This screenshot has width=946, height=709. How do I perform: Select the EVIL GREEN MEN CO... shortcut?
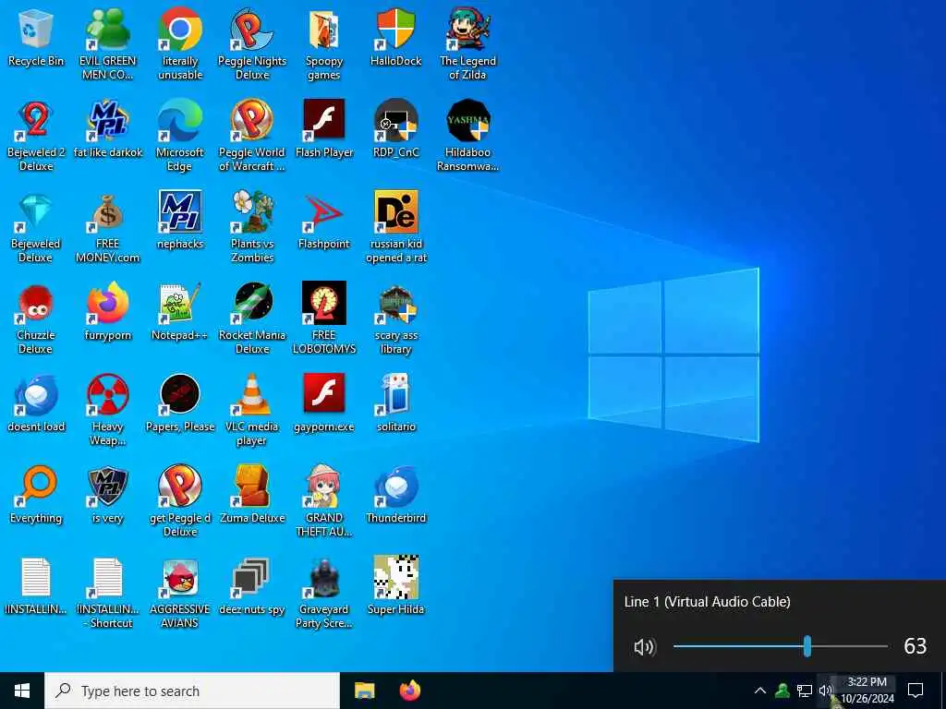[107, 30]
